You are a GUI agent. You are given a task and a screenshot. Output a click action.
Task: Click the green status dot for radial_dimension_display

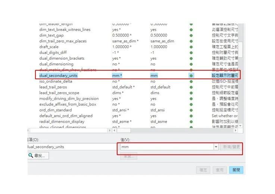[x=191, y=121]
